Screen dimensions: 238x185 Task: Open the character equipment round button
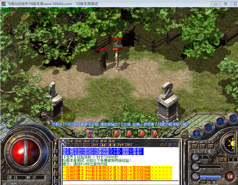(197, 134)
